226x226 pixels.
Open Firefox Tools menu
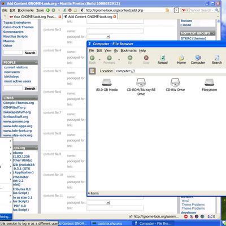point(40,10)
